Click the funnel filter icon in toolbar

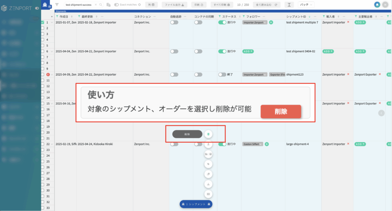[x=57, y=5]
